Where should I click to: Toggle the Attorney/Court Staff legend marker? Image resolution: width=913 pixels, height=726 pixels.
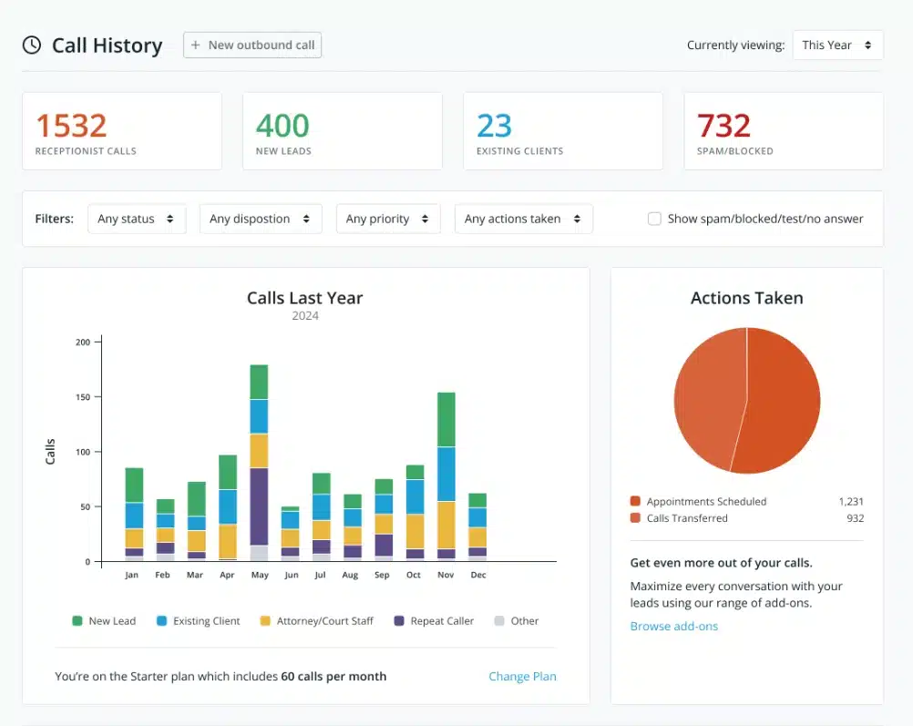click(265, 621)
